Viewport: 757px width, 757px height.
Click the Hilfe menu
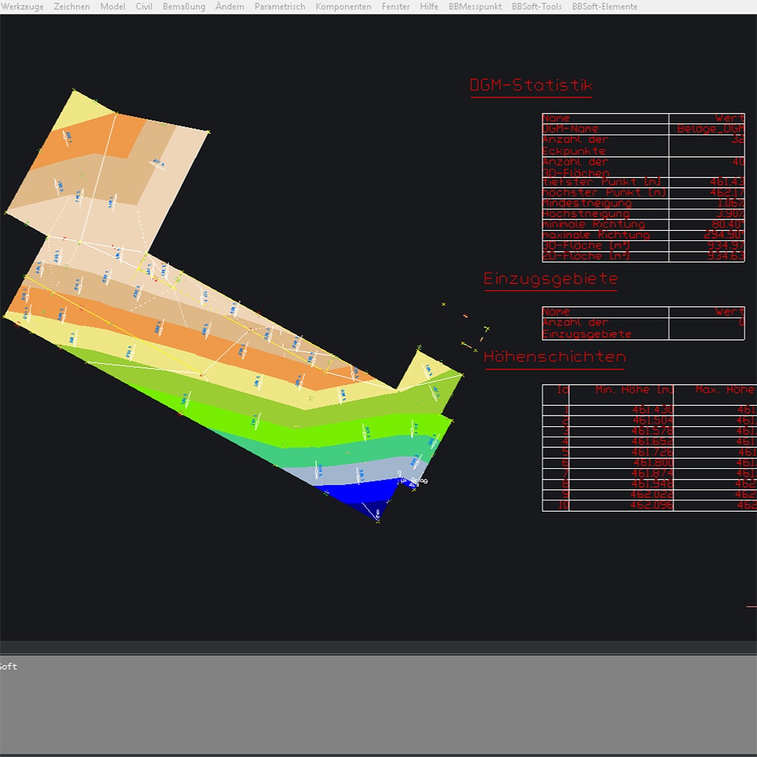click(x=429, y=6)
